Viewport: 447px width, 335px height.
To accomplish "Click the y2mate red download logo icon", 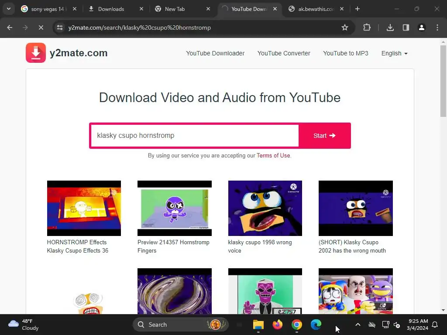I will (36, 53).
